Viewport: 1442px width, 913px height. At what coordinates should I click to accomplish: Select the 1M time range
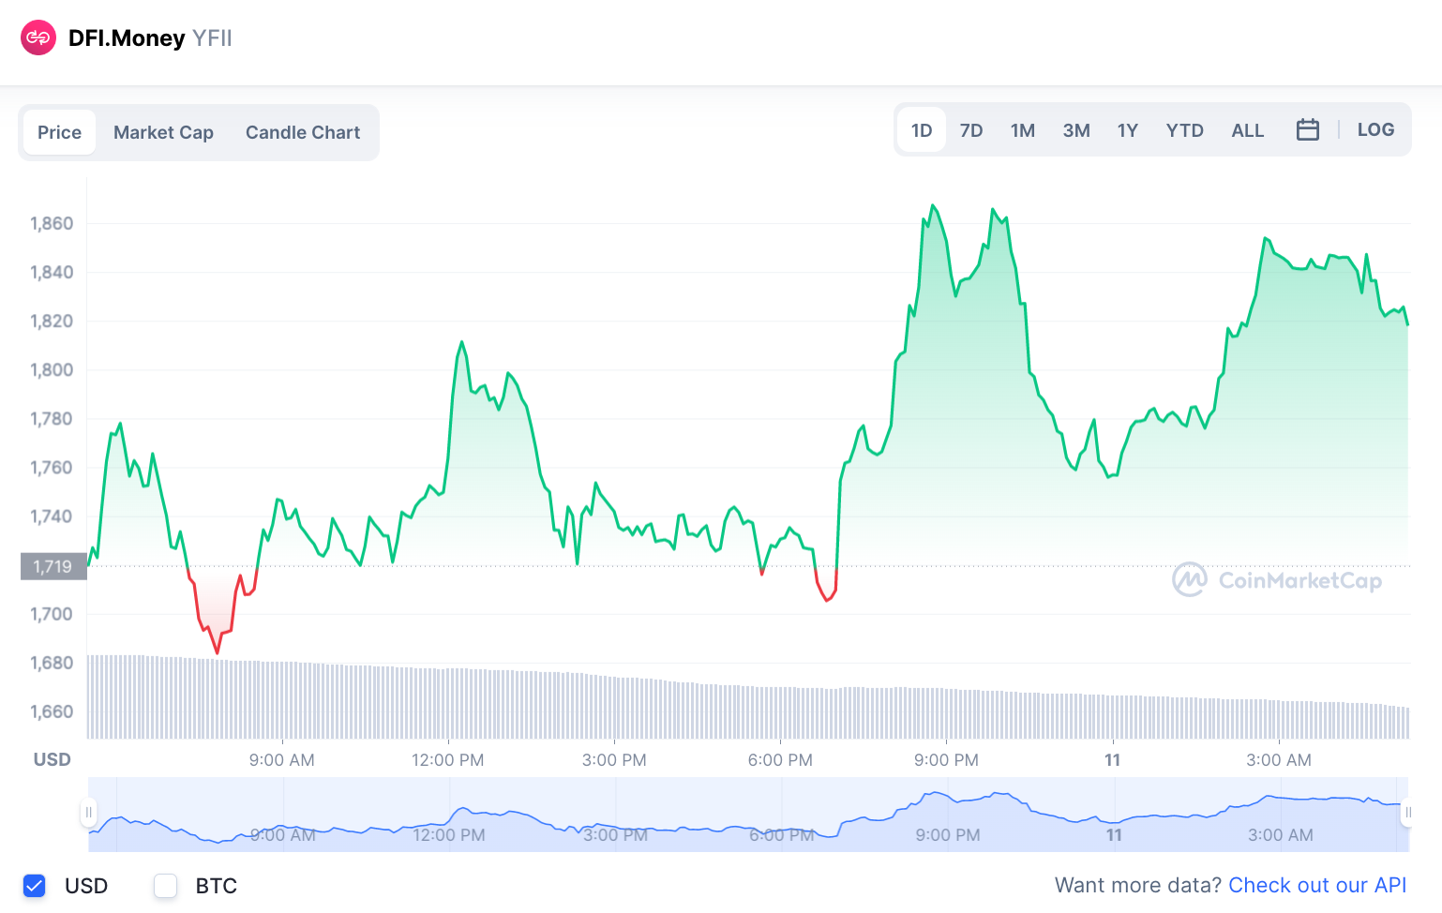[1023, 130]
